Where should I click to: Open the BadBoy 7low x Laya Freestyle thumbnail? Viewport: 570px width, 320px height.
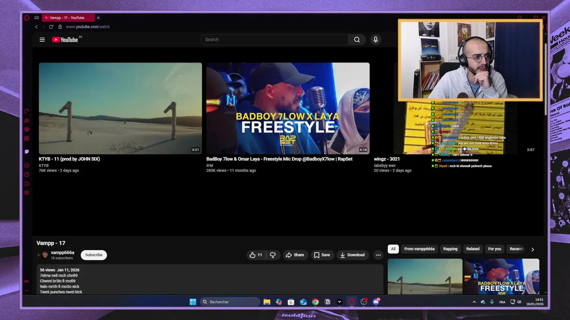[x=288, y=108]
